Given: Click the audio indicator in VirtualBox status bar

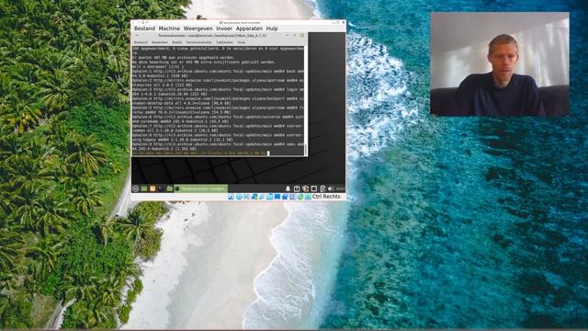Looking at the screenshot, I should 247,196.
